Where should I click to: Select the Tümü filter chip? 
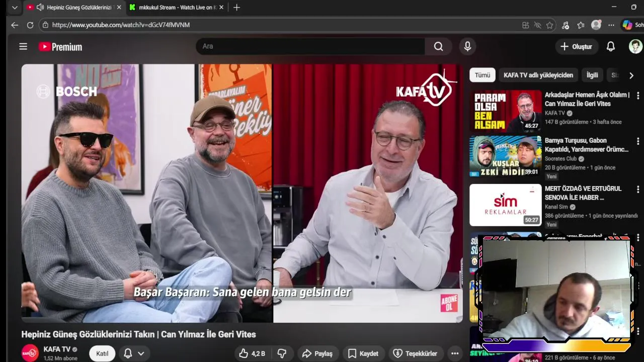[482, 75]
